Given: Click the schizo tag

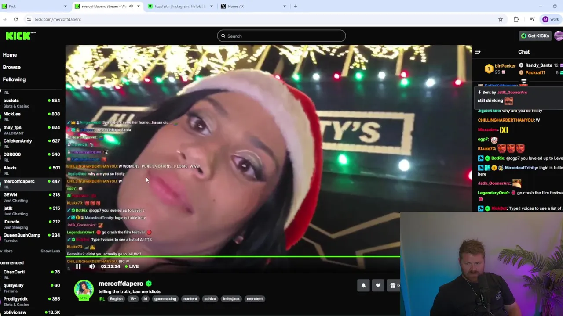Looking at the screenshot, I should [210, 299].
